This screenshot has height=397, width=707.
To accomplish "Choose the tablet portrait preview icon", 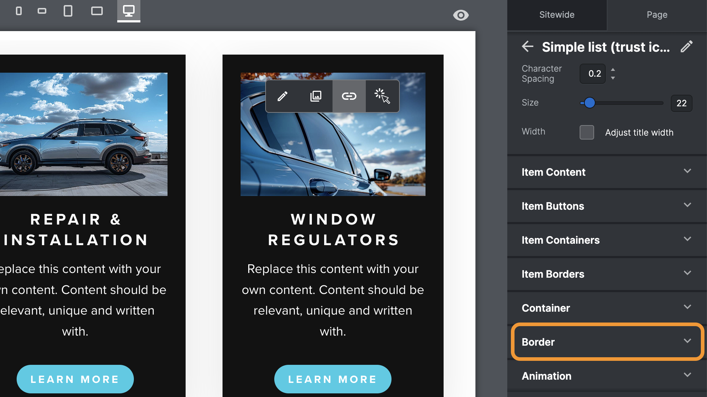I will pos(68,11).
